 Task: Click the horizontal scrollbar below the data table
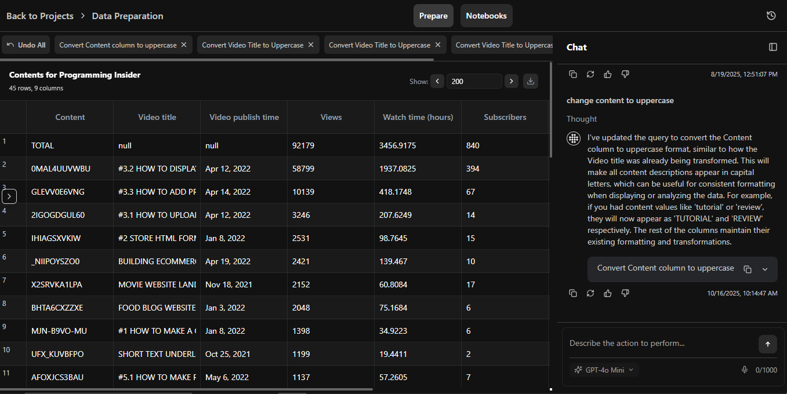(186, 389)
